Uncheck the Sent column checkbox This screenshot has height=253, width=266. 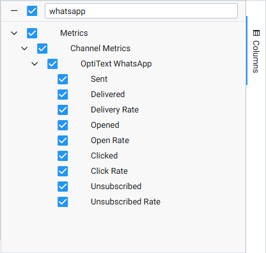click(63, 79)
